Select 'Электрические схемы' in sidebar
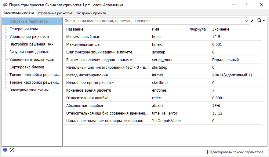This screenshot has width=269, height=157. click(x=29, y=90)
